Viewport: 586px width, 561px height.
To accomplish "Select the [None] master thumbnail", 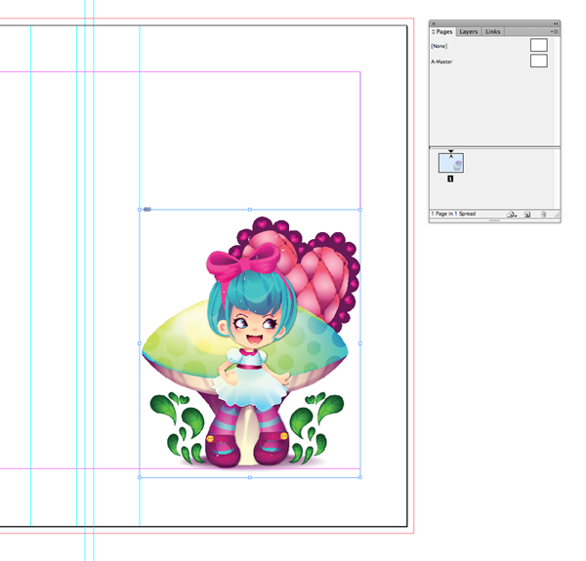I will (x=538, y=45).
